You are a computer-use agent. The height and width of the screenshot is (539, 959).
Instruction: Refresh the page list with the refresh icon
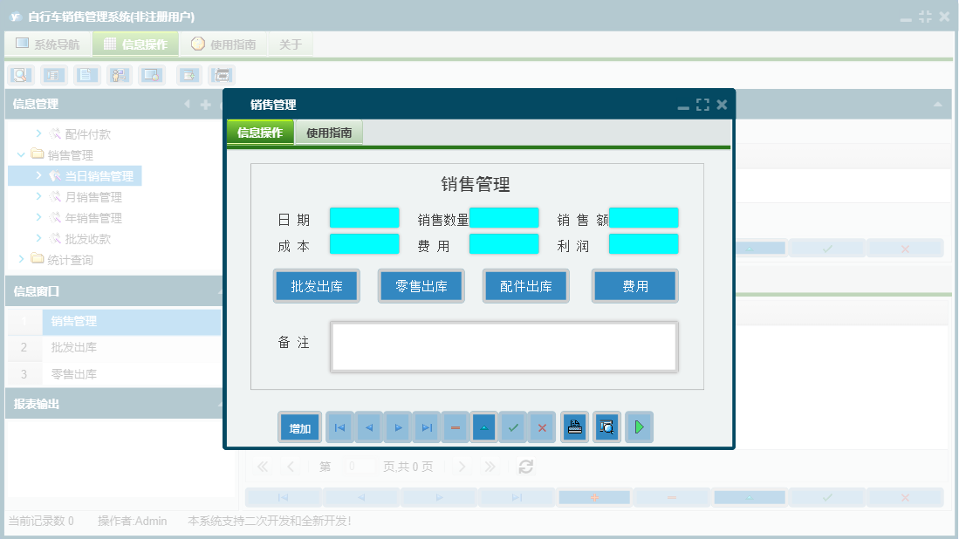525,467
